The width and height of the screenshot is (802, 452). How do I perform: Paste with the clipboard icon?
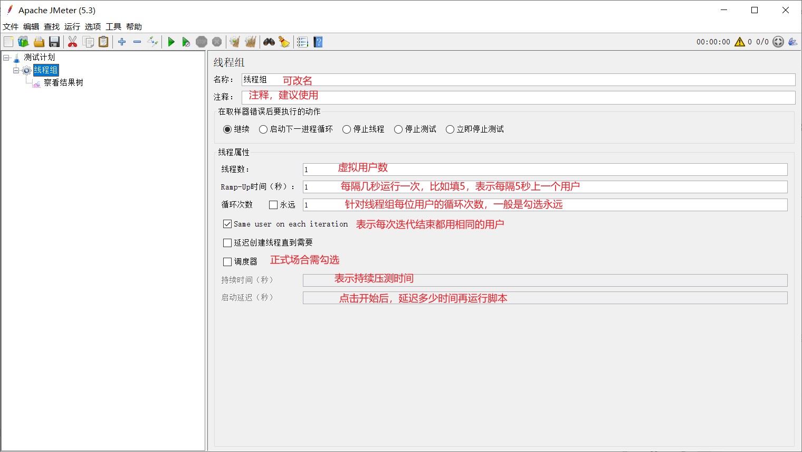click(x=103, y=42)
